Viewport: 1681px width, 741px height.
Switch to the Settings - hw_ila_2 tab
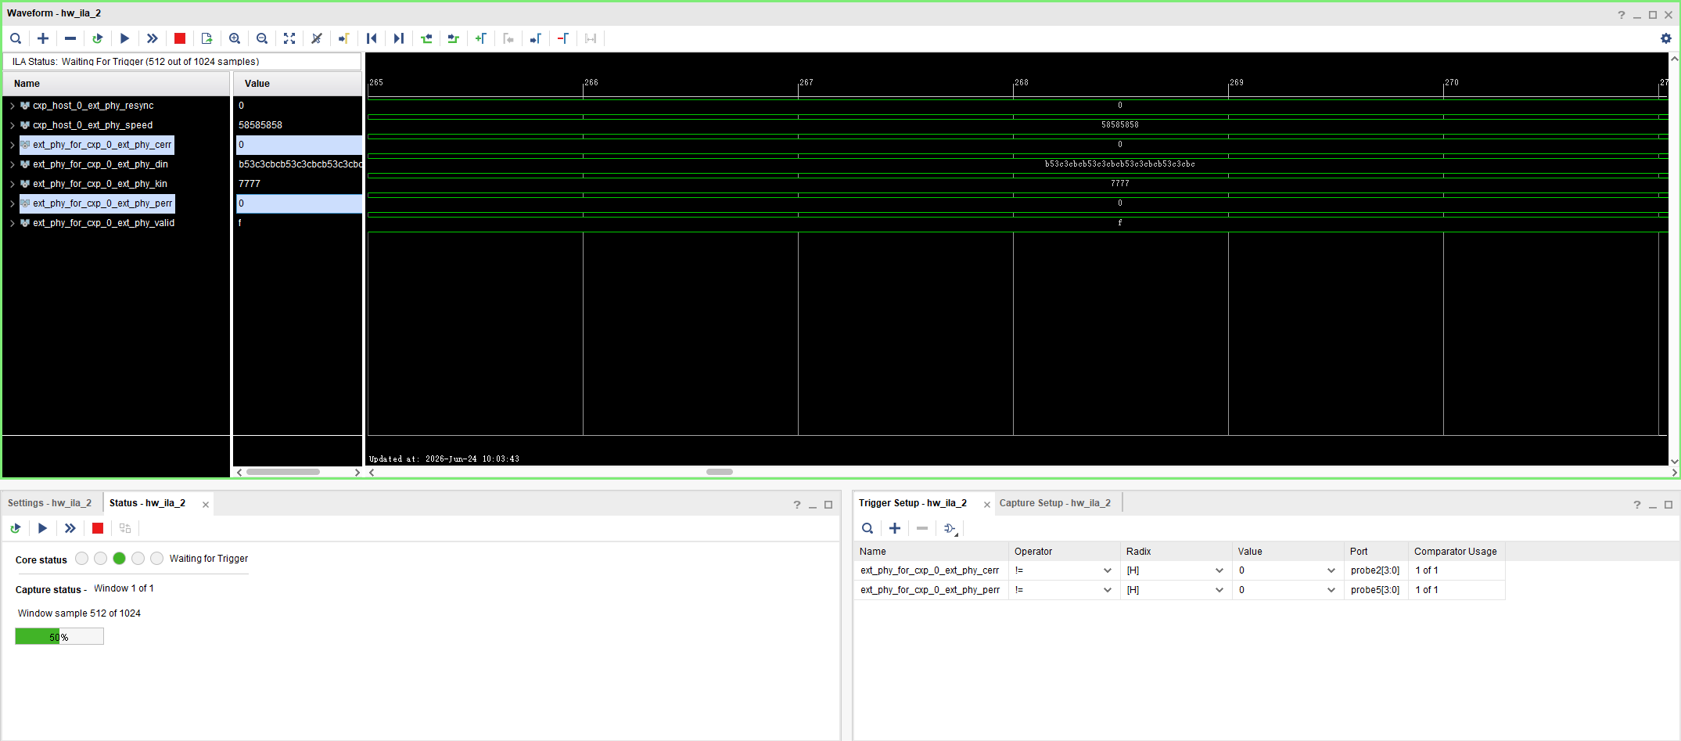(50, 503)
